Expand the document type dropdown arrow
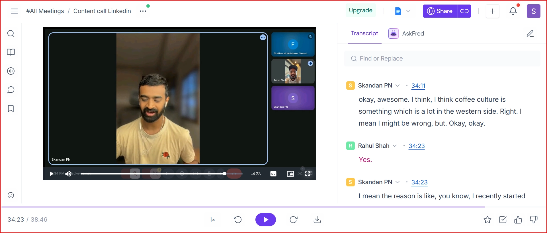 (x=408, y=11)
